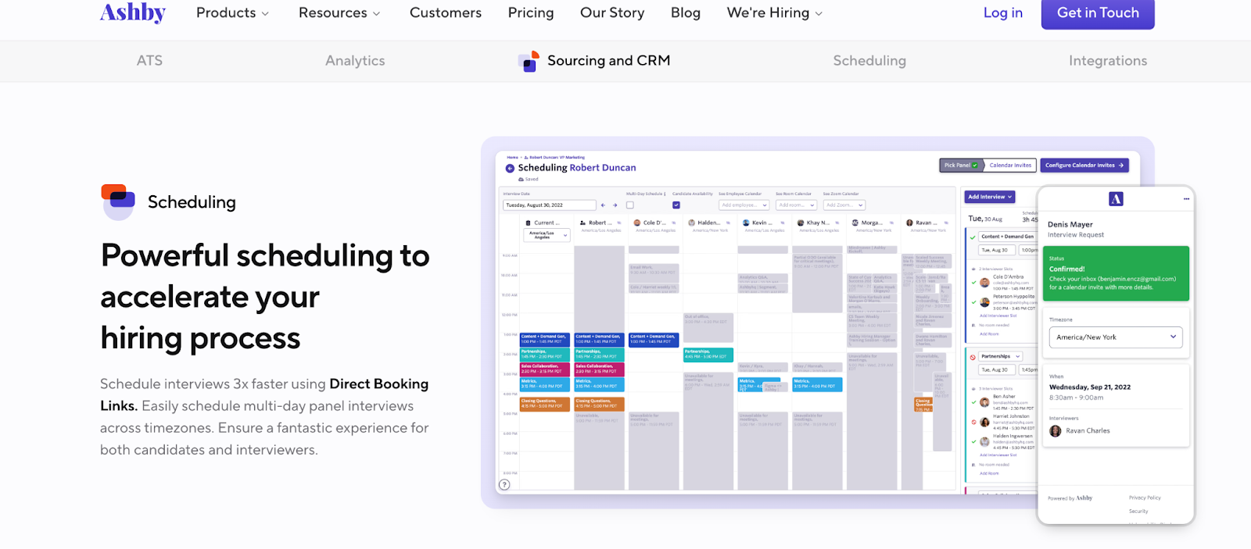
Task: Open the Pricing menu item
Action: click(530, 13)
